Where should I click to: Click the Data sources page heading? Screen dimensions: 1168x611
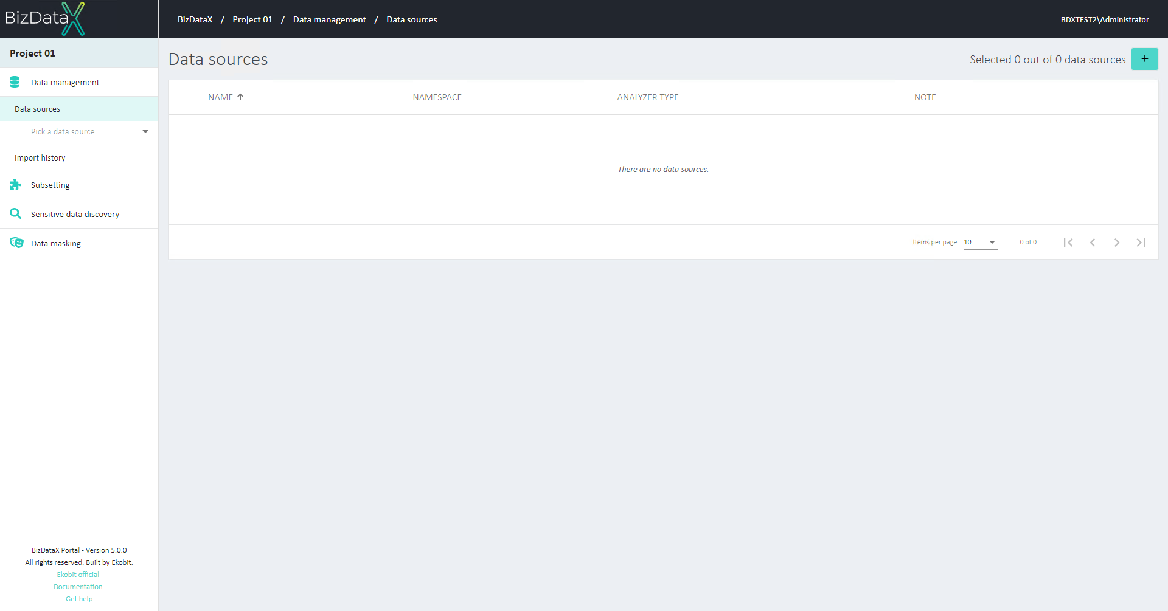tap(218, 59)
